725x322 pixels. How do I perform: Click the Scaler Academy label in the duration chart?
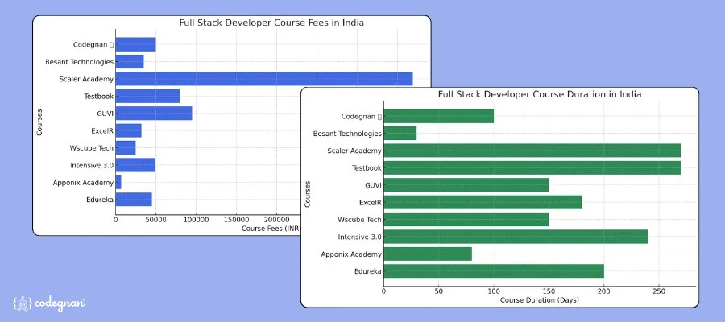click(x=354, y=151)
